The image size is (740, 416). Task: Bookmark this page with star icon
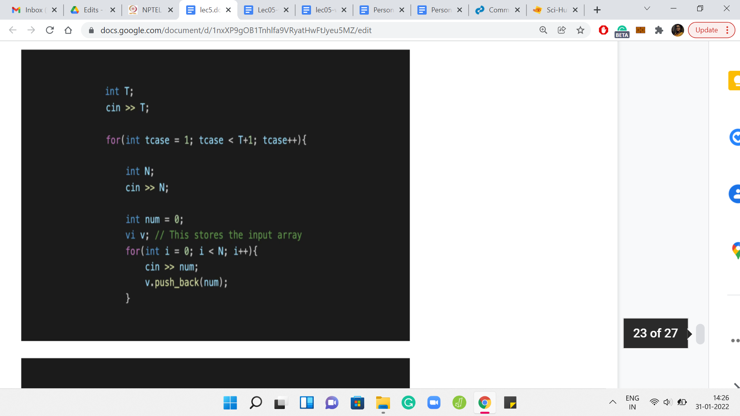pos(580,30)
